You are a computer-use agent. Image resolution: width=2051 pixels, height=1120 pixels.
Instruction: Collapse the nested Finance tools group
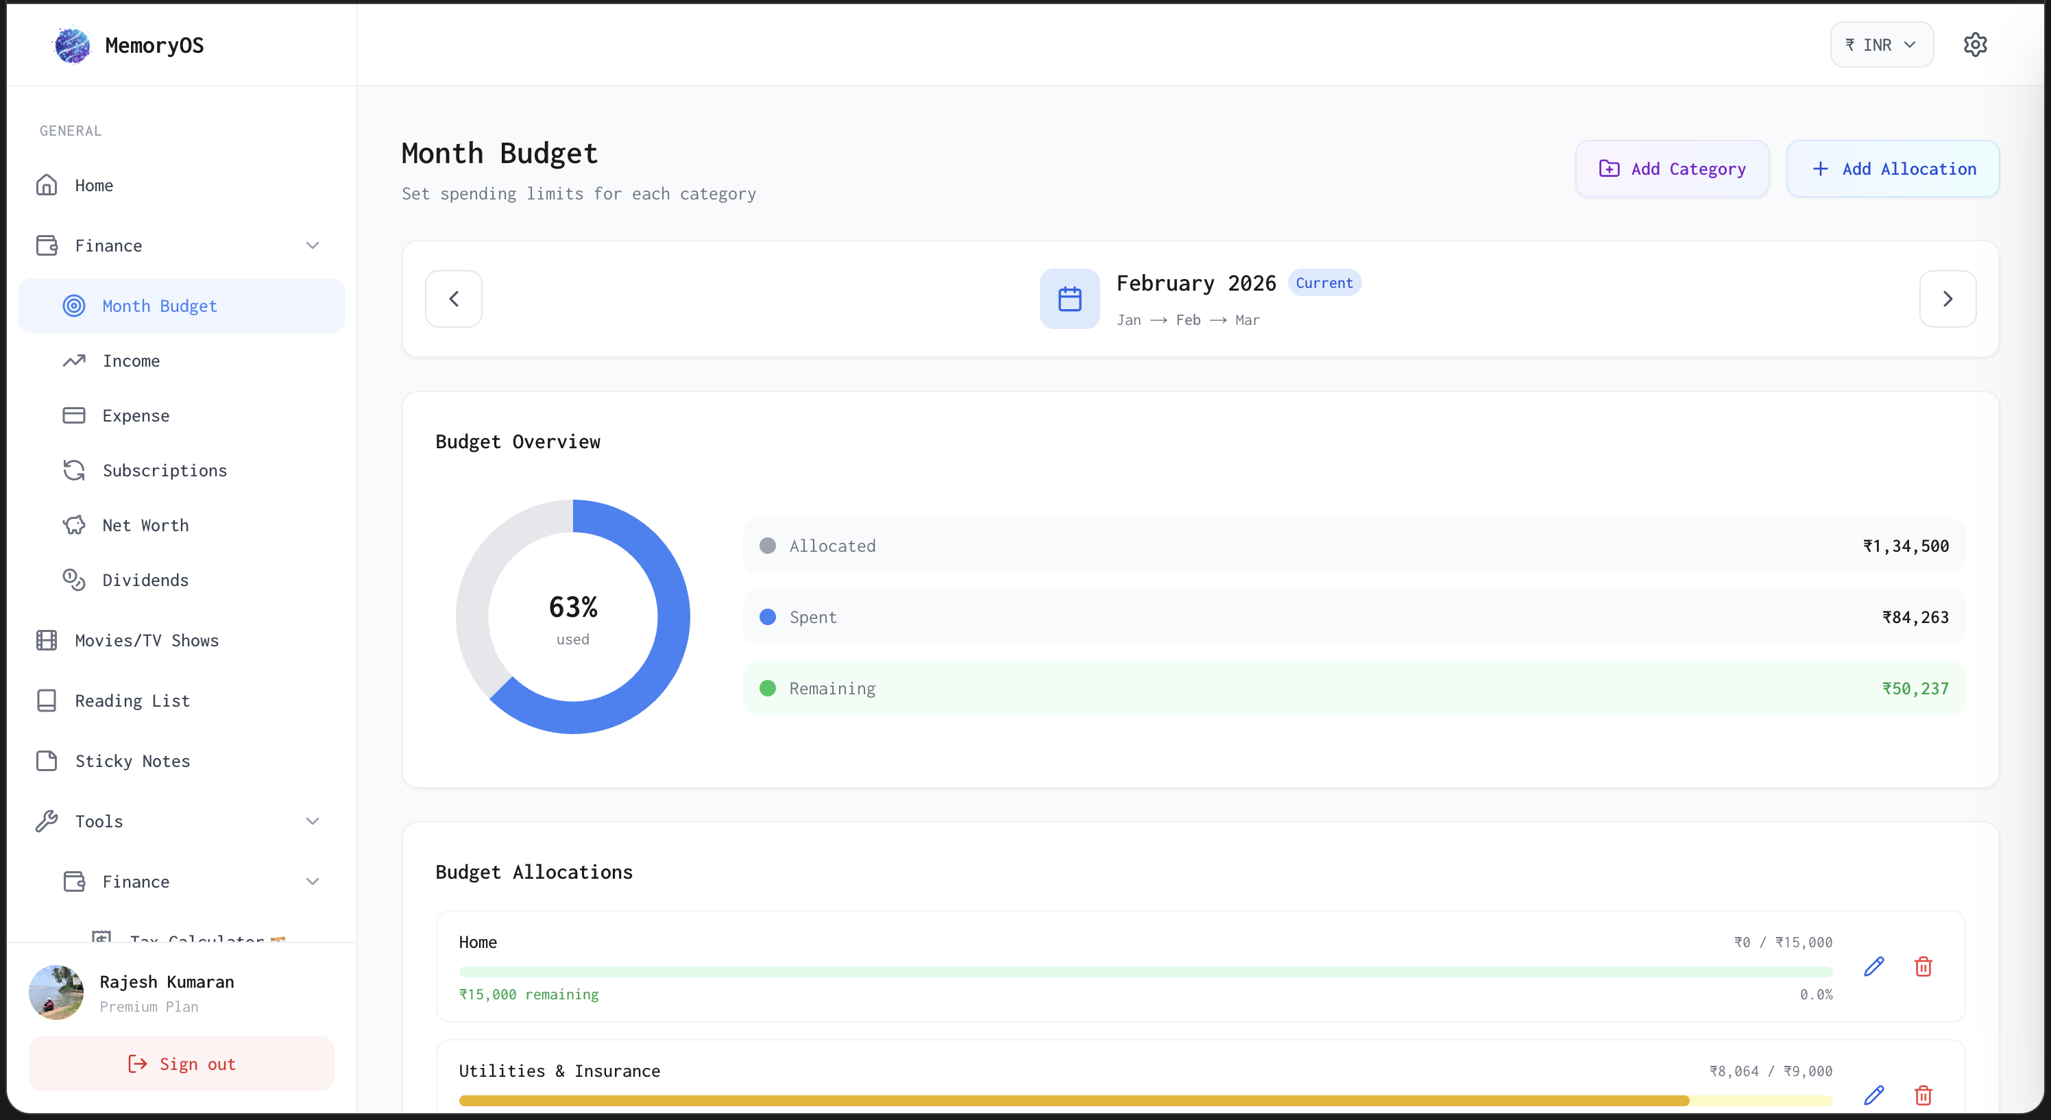(x=312, y=882)
